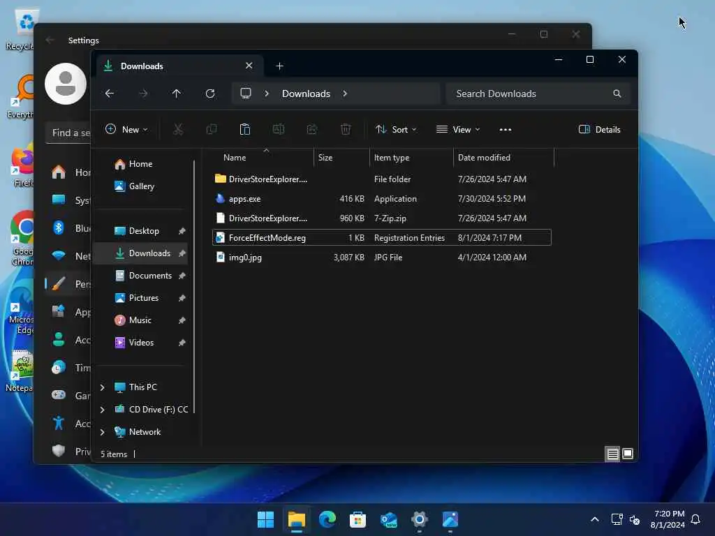Click the Forward navigation arrow
Image resolution: width=715 pixels, height=536 pixels.
coord(143,94)
